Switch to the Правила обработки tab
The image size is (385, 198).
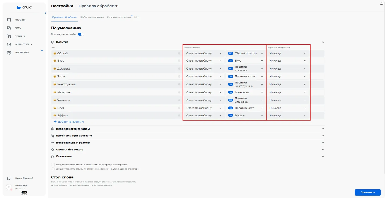point(64,17)
